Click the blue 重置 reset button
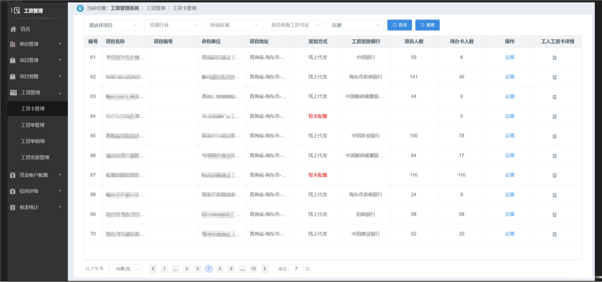602x282 pixels. tap(427, 25)
